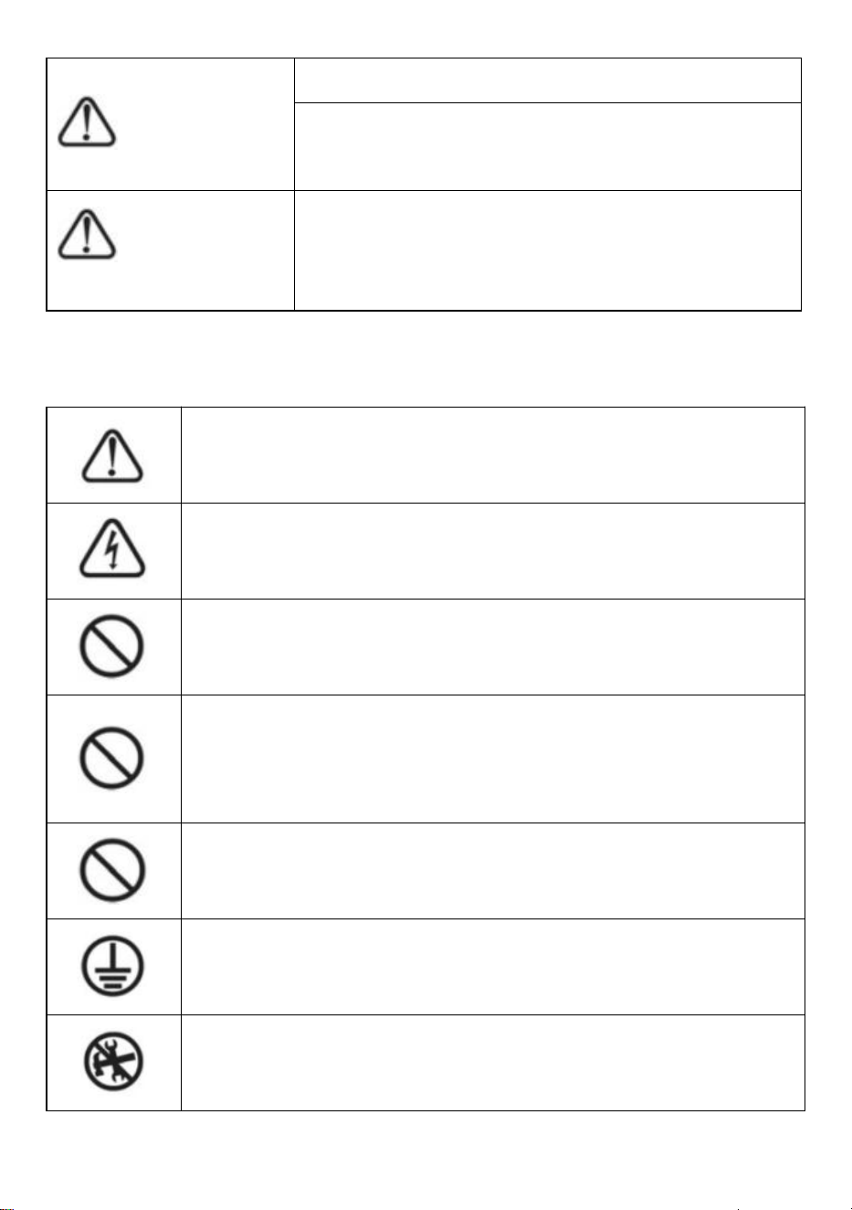Screen dimensions: 852x1210
Task: Select the exclamation triangle heading the second table
Action: pyautogui.click(x=112, y=455)
